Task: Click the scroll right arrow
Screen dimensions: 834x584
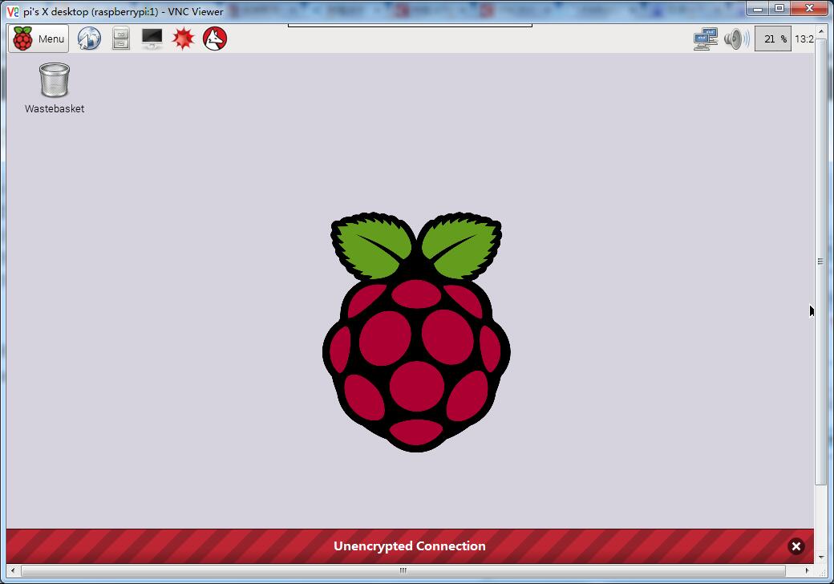Action: click(807, 570)
